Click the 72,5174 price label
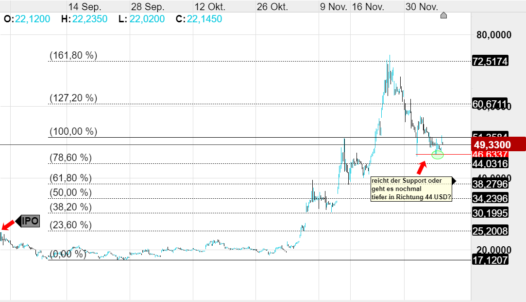 (x=490, y=62)
